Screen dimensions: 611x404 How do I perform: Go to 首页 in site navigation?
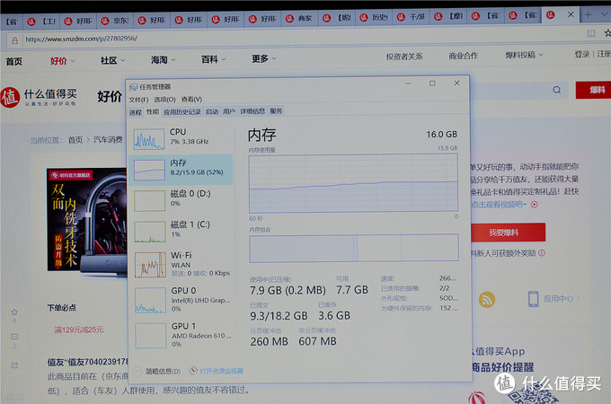click(x=14, y=61)
